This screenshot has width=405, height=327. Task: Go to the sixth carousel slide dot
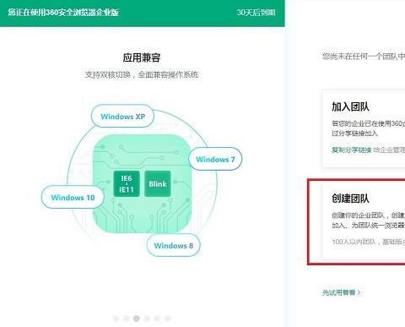pyautogui.click(x=167, y=319)
